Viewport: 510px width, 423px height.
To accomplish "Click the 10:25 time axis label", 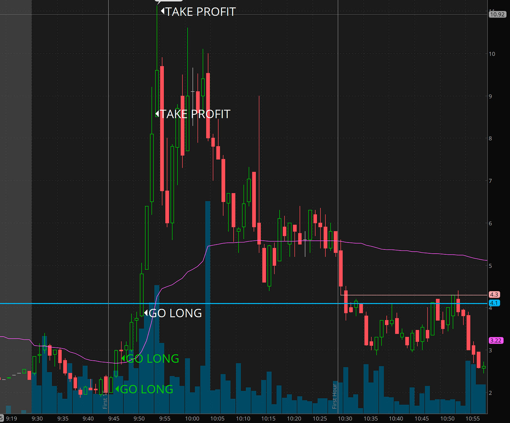I will tap(319, 418).
